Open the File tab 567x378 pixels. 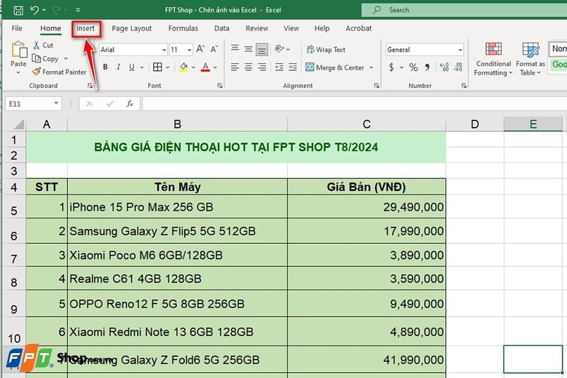coord(16,28)
